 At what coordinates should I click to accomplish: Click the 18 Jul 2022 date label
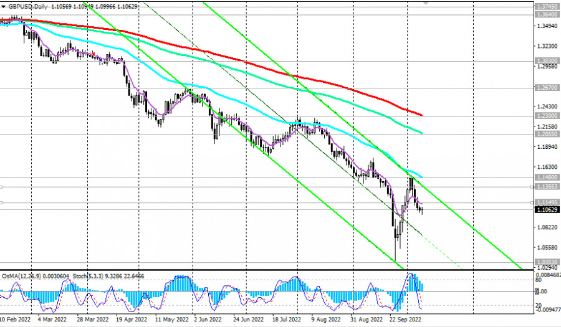286,318
